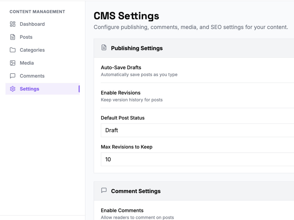This screenshot has width=294, height=220.
Task: Click the Enable Revisions label
Action: click(121, 93)
